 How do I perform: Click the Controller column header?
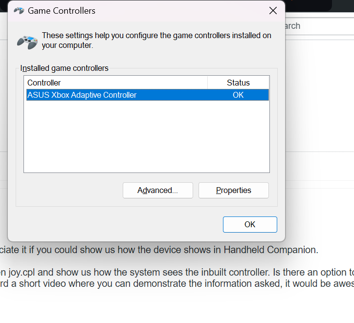[x=116, y=83]
